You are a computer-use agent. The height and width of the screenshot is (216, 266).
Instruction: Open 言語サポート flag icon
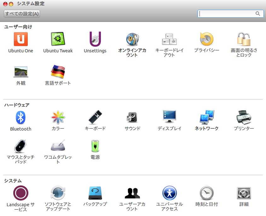click(x=58, y=72)
